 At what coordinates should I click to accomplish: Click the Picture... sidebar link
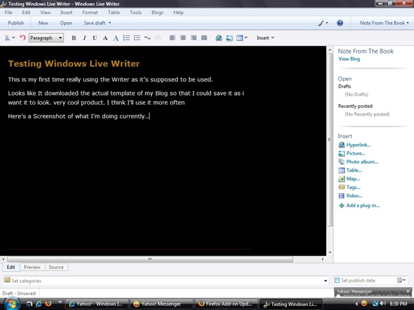pos(356,153)
